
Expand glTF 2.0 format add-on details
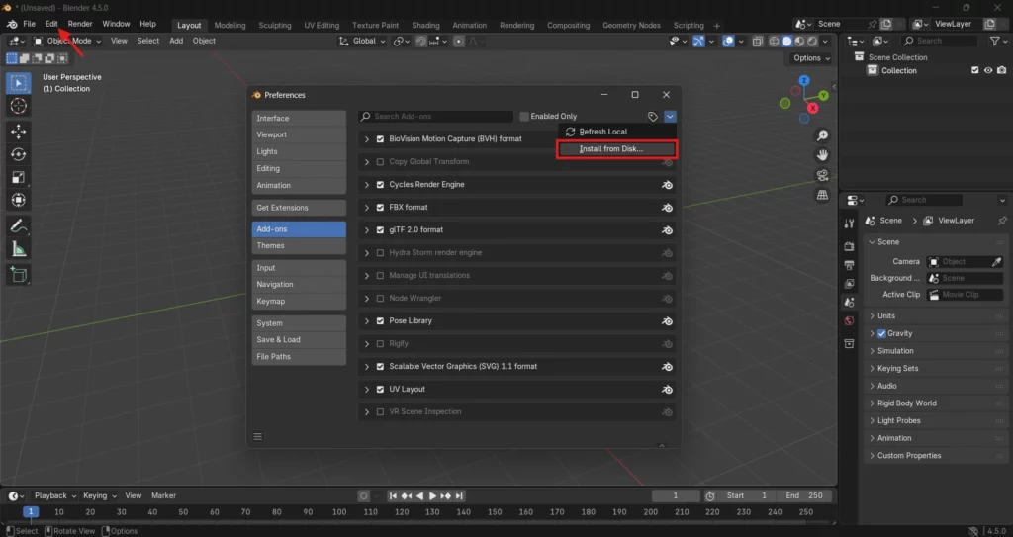click(x=366, y=230)
